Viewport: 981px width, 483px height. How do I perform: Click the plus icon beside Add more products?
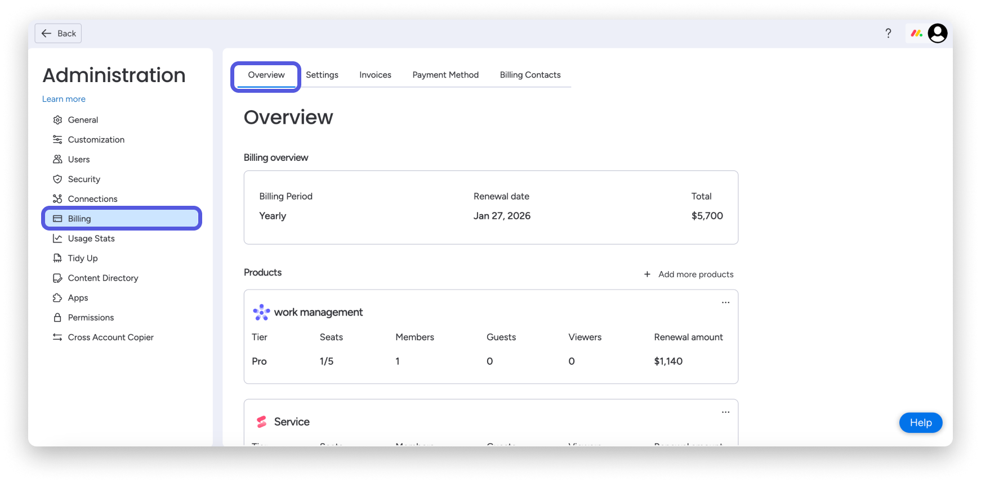[647, 274]
